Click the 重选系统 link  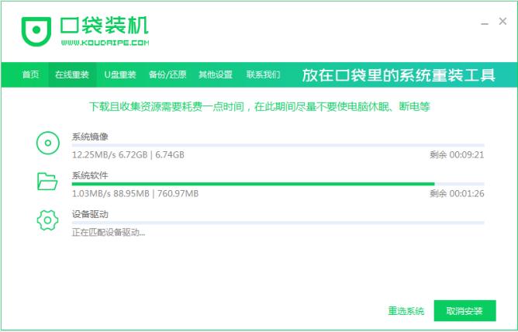[x=406, y=311]
